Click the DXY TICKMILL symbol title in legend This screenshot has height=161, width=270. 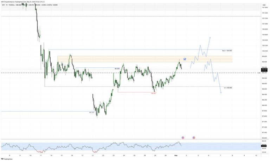pyautogui.click(x=8, y=5)
